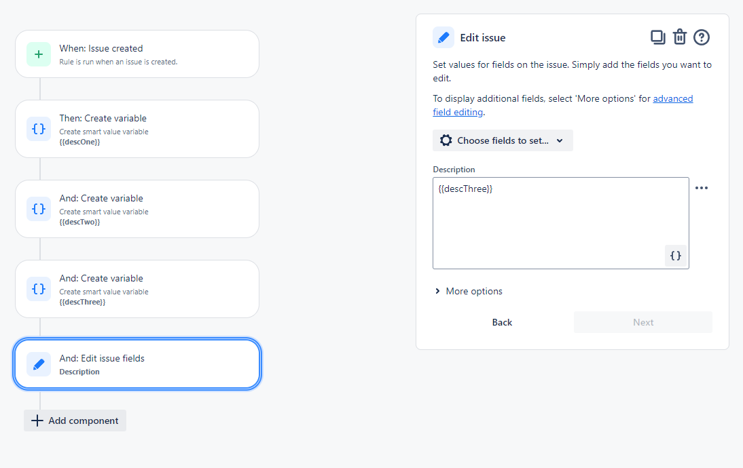The height and width of the screenshot is (468, 743).
Task: Click pencil icon of Edit issue fields step
Action: (39, 364)
